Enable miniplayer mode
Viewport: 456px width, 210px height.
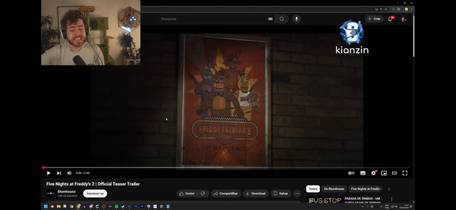coord(384,173)
